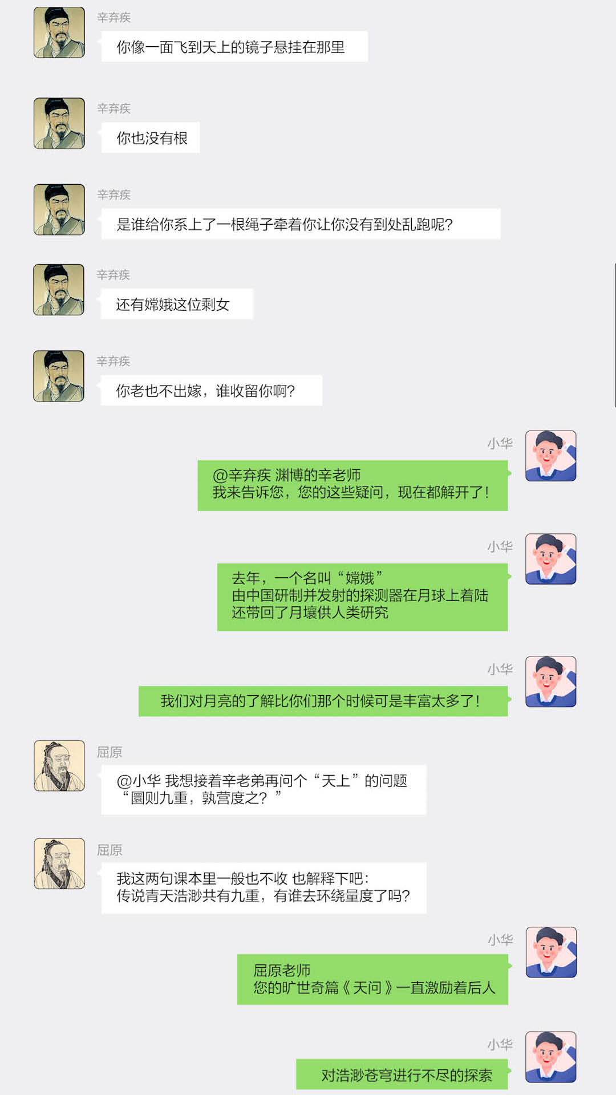This screenshot has height=1095, width=616.
Task: Tap the @小华 mention in 屈原's message
Action: point(139,781)
